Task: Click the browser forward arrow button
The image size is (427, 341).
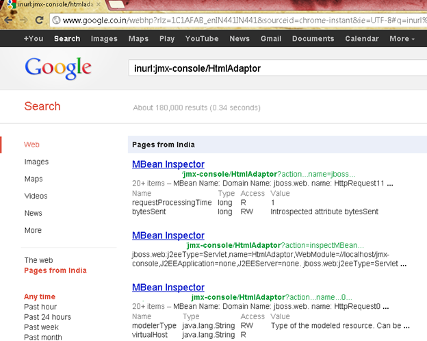Action: point(24,21)
